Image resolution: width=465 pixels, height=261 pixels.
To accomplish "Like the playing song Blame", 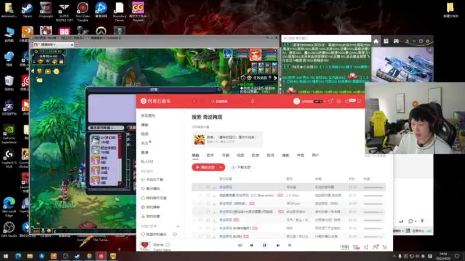I will 167,245.
